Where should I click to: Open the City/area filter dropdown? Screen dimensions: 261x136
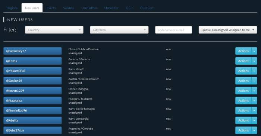tap(119, 30)
